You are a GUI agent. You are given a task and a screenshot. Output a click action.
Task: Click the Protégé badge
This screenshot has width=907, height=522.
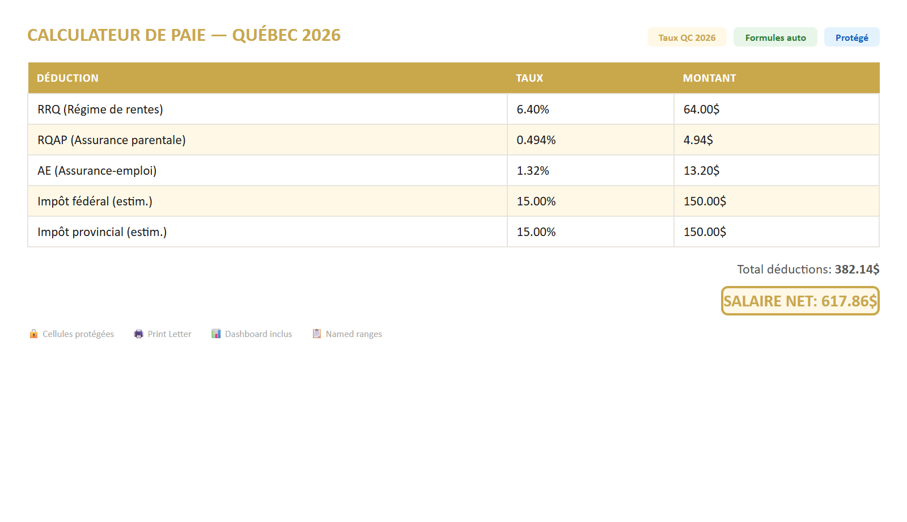(x=852, y=37)
